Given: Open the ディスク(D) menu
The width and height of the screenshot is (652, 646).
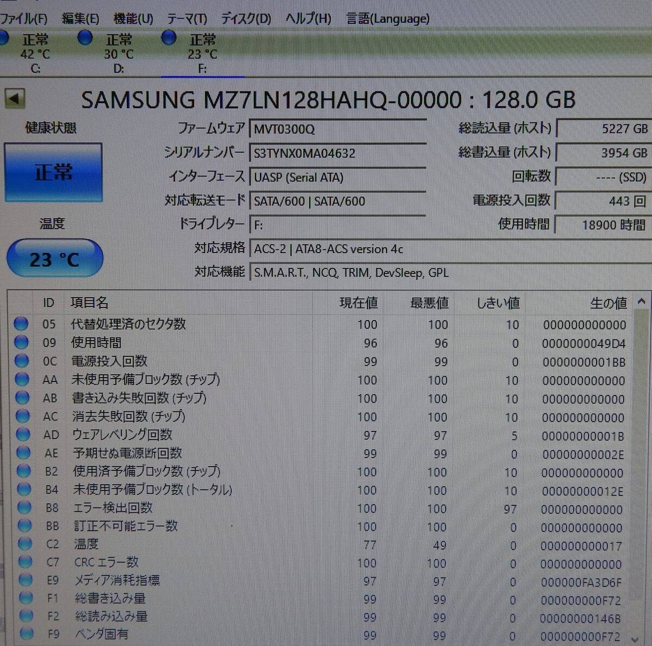Looking at the screenshot, I should pyautogui.click(x=246, y=18).
